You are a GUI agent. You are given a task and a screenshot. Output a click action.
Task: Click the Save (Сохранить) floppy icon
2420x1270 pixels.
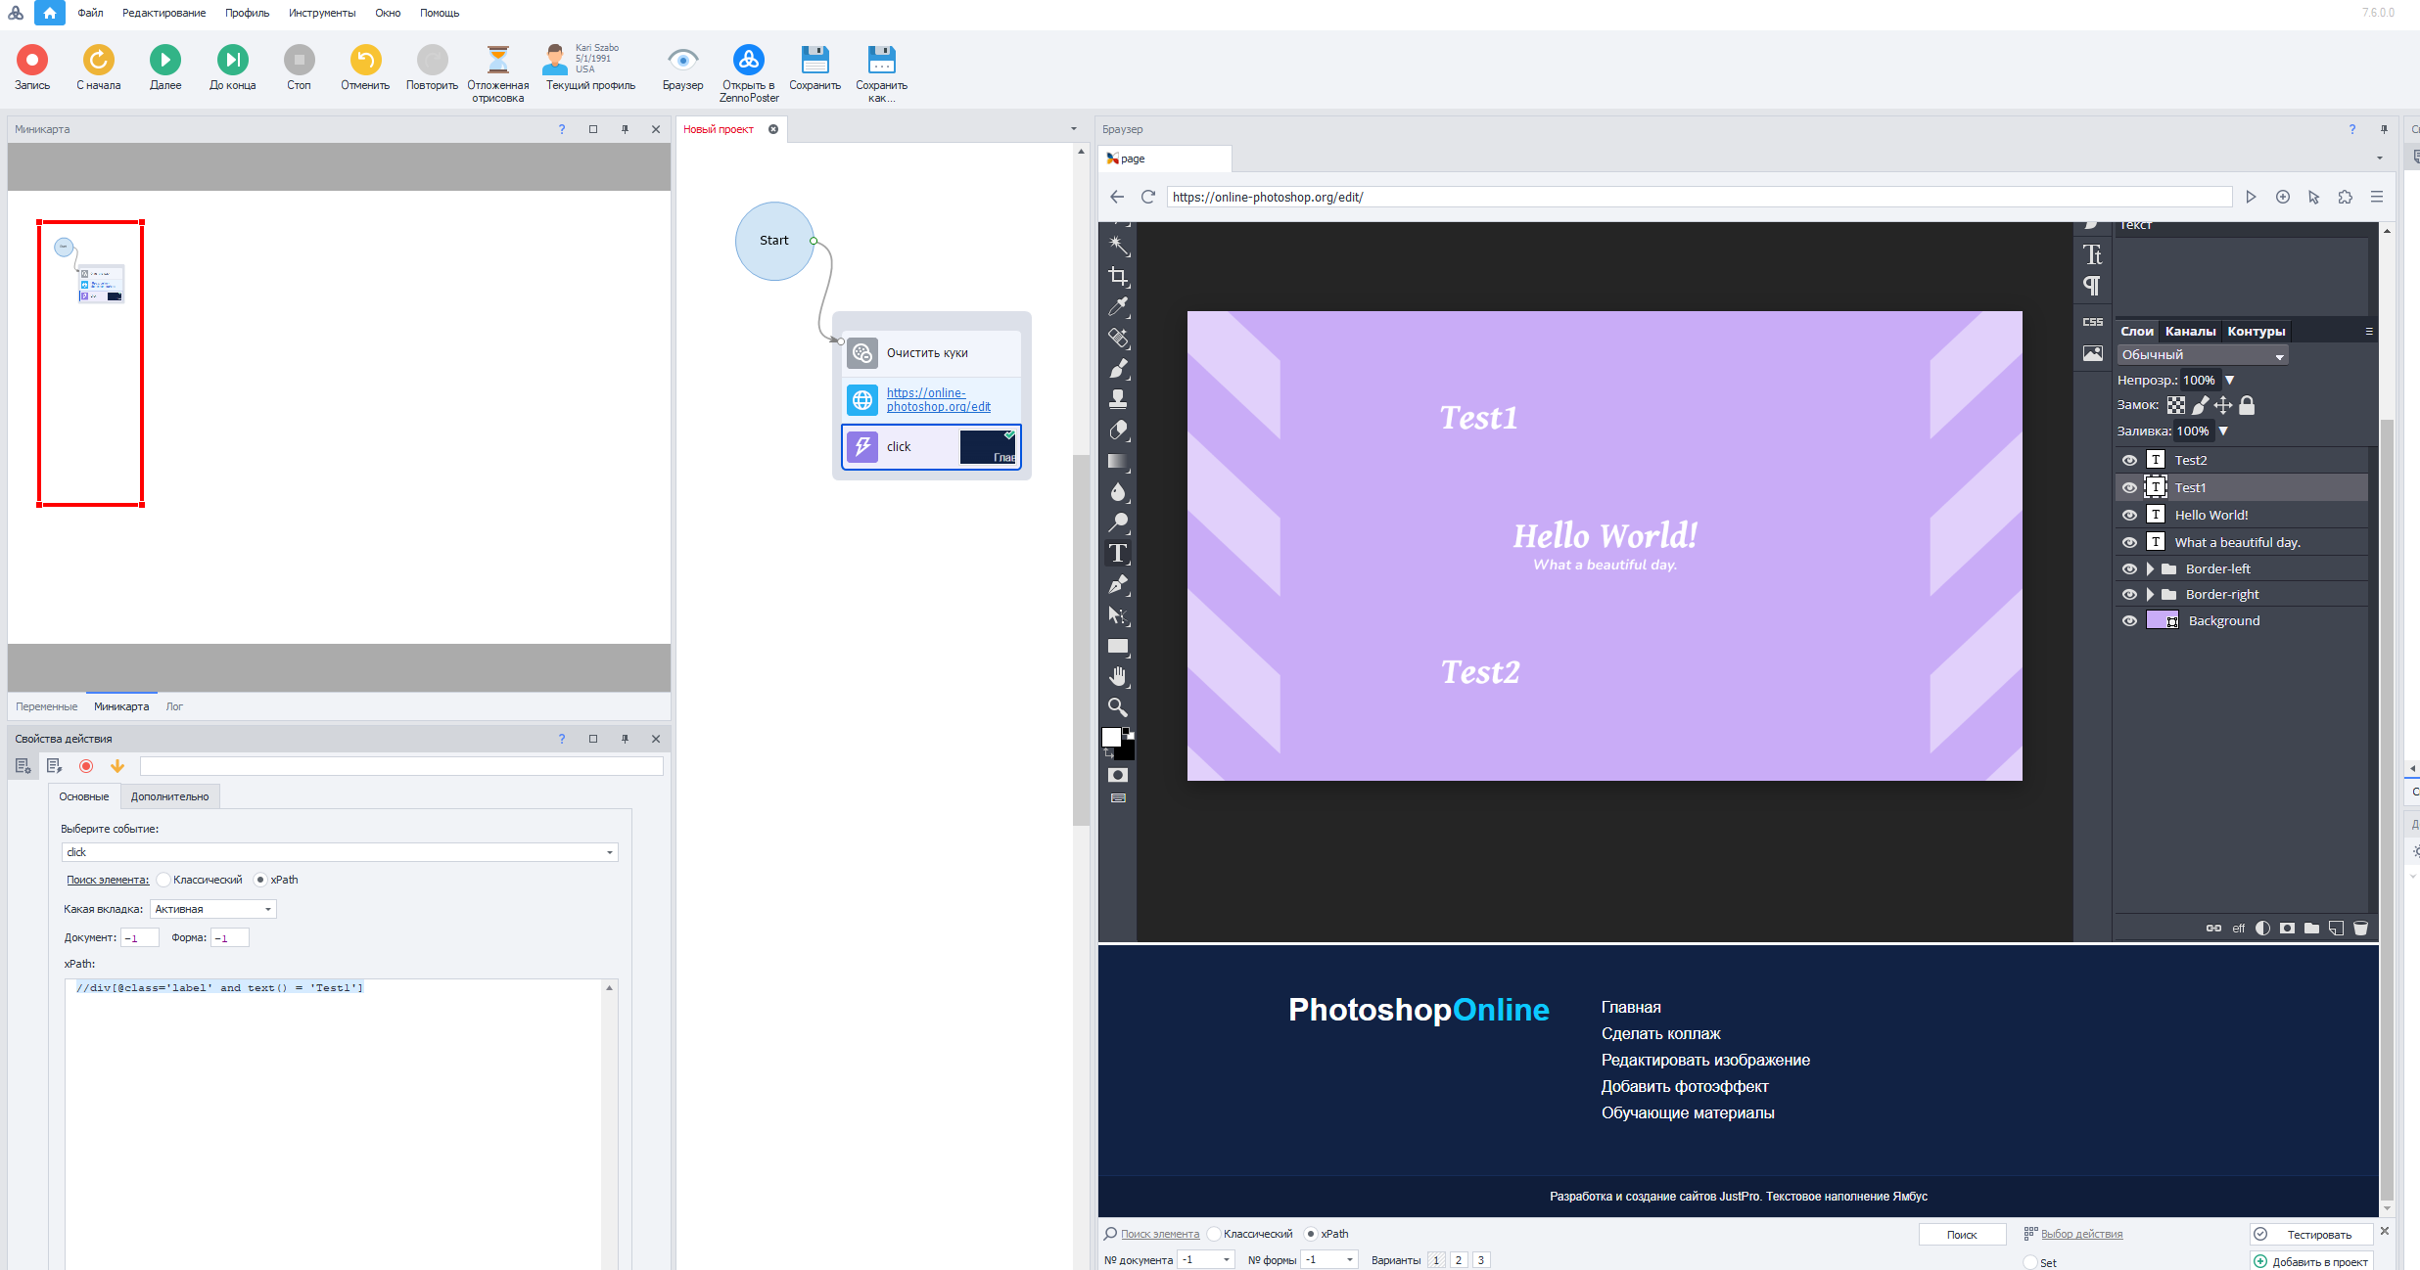click(814, 61)
